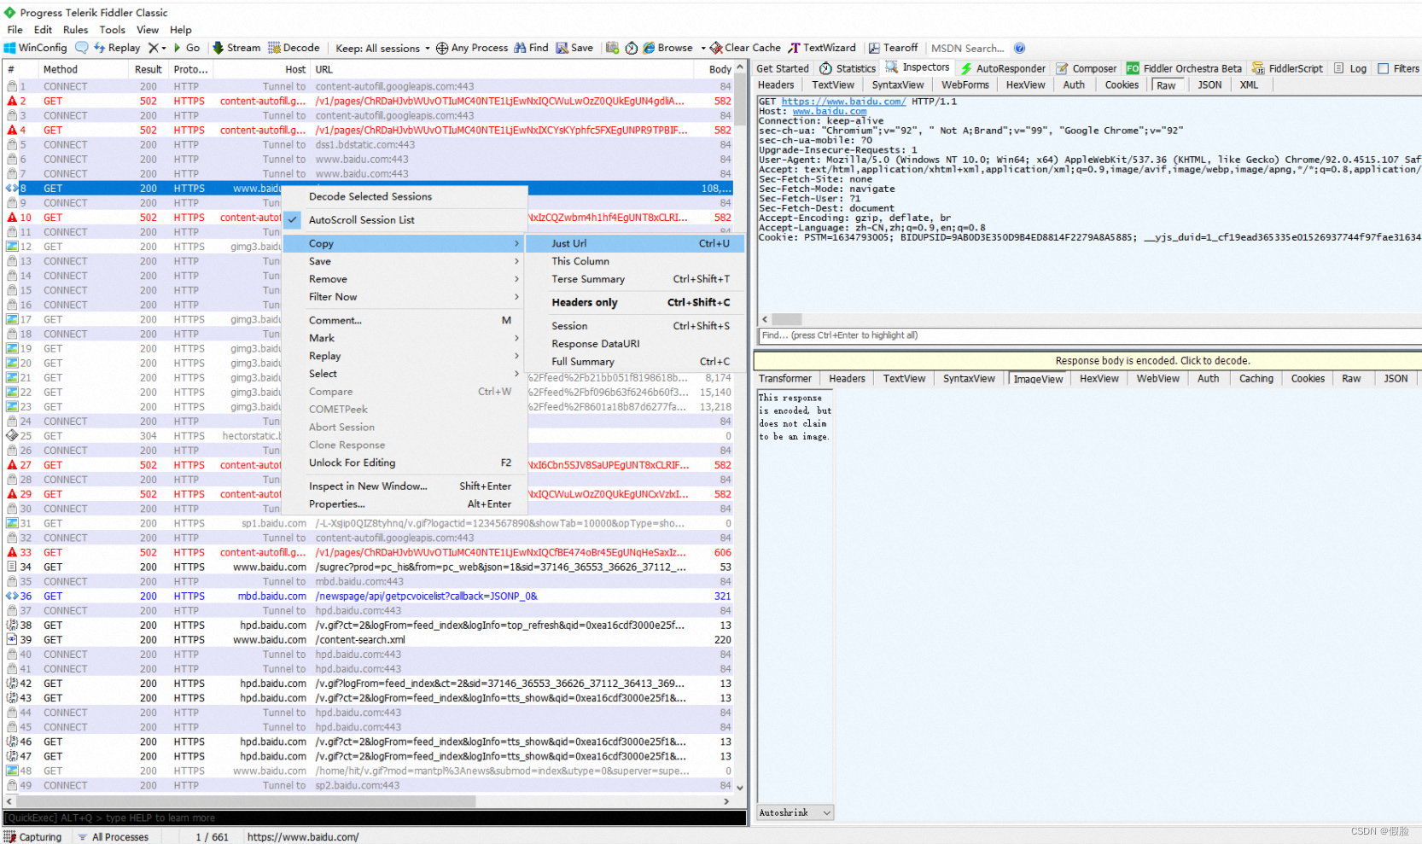Image resolution: width=1422 pixels, height=844 pixels.
Task: Open the Autoshrink dropdown
Action: point(795,812)
